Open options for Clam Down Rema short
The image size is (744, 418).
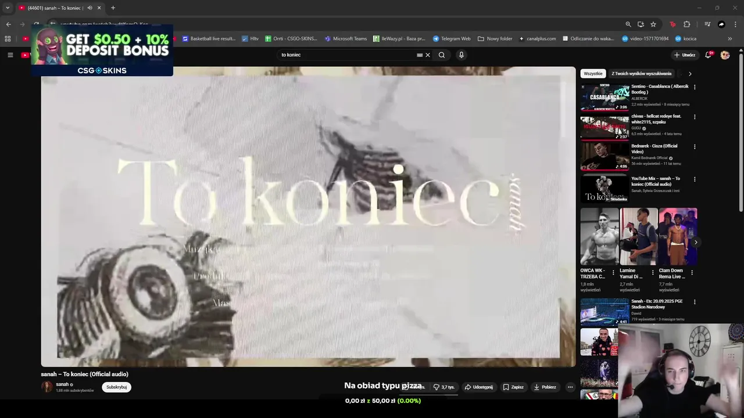[x=692, y=272]
